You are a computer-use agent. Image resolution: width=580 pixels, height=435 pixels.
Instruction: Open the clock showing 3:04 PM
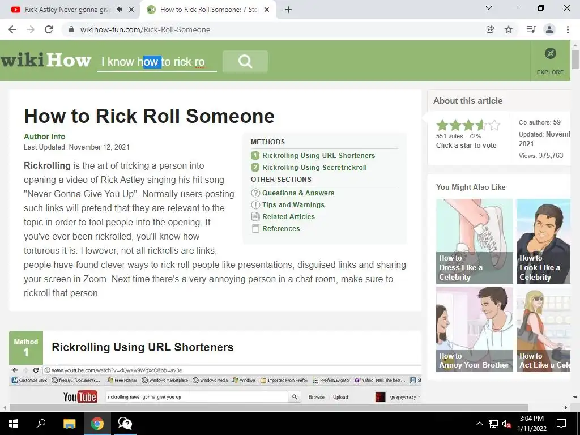[x=531, y=424]
